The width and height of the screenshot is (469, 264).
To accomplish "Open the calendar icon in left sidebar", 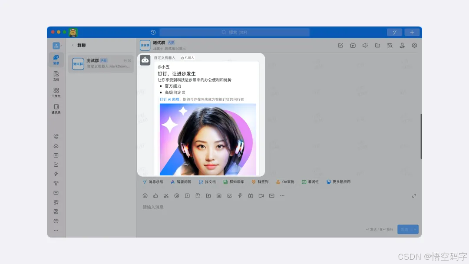I will pos(56,155).
